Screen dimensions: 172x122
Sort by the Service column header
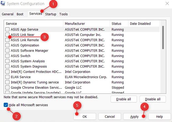(x=34, y=24)
